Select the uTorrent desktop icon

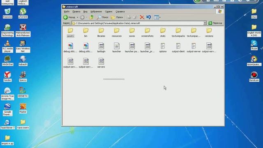[23, 13]
